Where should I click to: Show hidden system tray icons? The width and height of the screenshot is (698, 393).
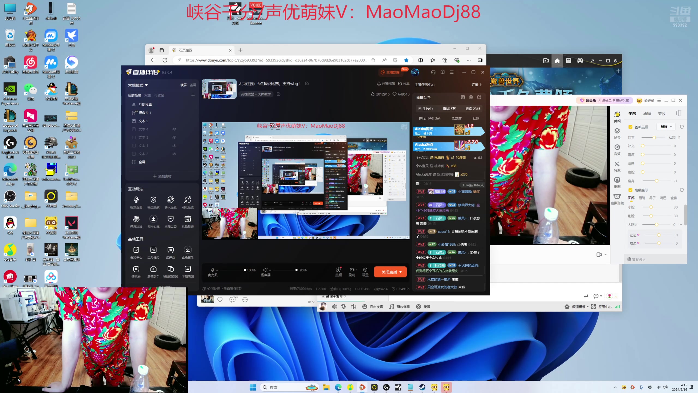pos(615,387)
